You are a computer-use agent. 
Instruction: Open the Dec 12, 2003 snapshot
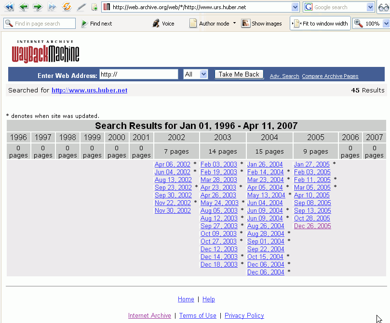(219, 249)
